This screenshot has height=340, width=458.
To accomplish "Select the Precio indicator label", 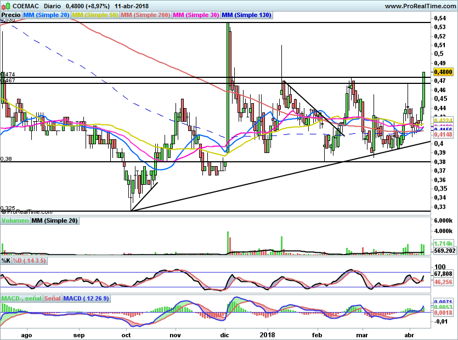I will pyautogui.click(x=11, y=15).
